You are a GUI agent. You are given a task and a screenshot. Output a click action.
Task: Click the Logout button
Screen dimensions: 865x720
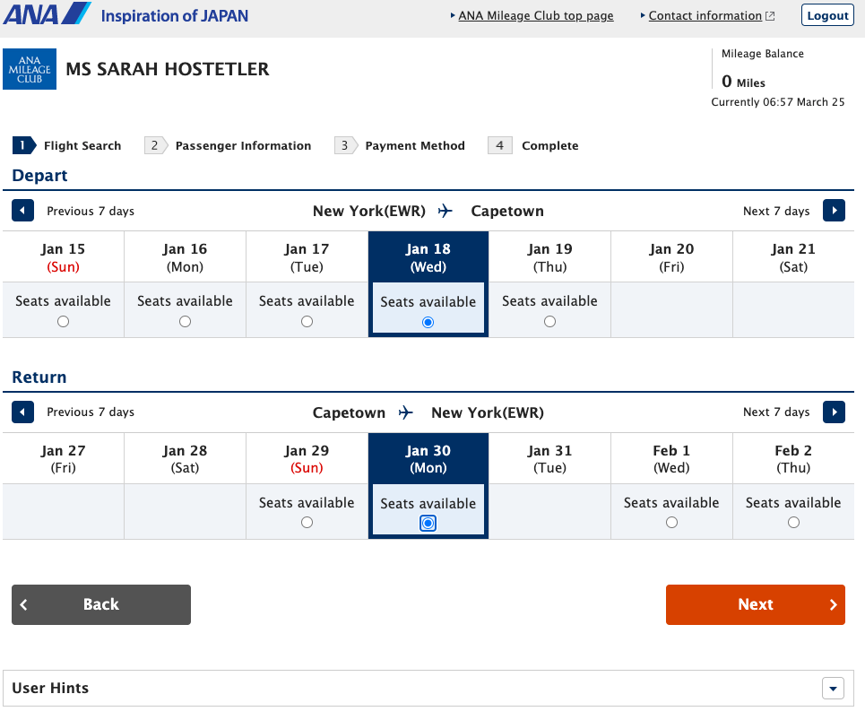826,14
